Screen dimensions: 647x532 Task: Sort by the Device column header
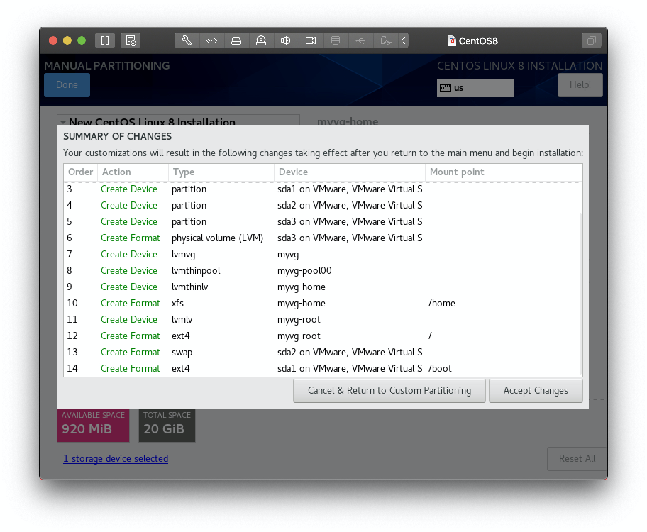pyautogui.click(x=349, y=172)
